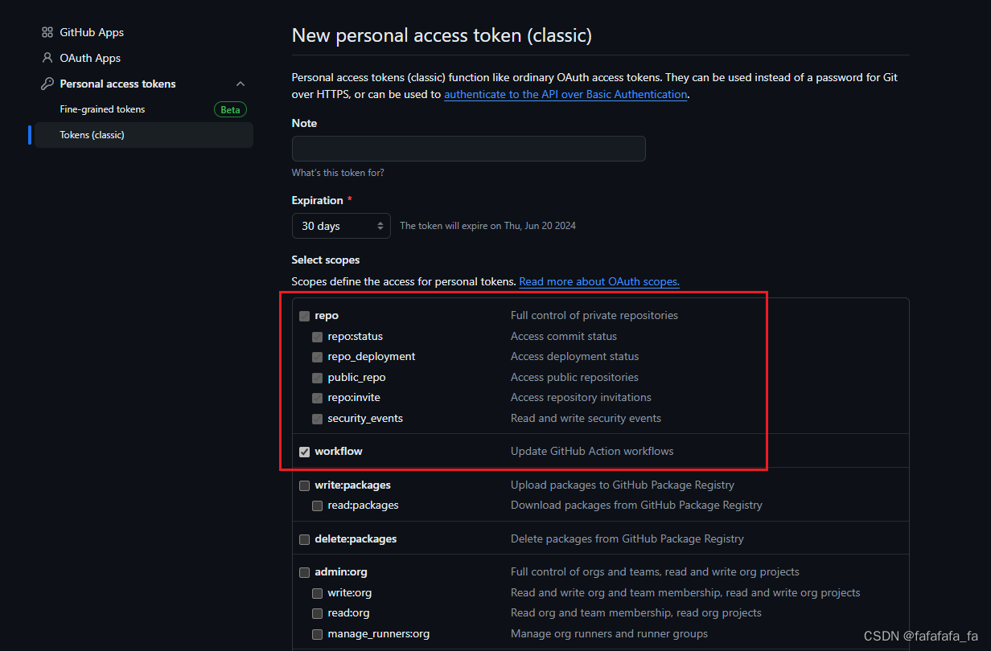Check the delete:packages scope
Image resolution: width=991 pixels, height=651 pixels.
(304, 538)
